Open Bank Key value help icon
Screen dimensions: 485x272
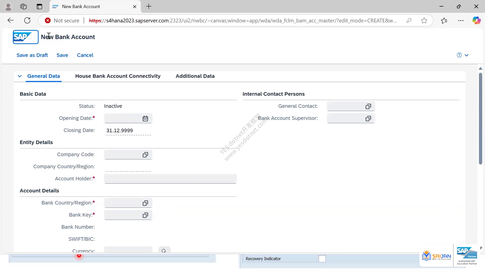145,215
